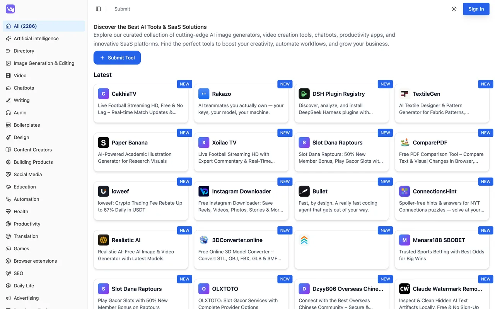This screenshot has width=495, height=309.
Task: Browse the Design category
Action: (44, 137)
